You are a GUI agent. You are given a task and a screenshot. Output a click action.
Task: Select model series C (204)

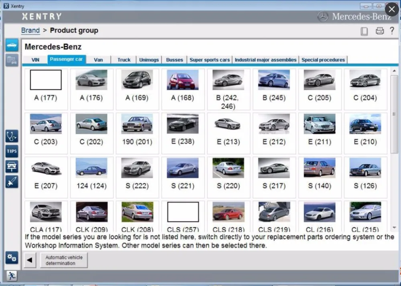(365, 89)
